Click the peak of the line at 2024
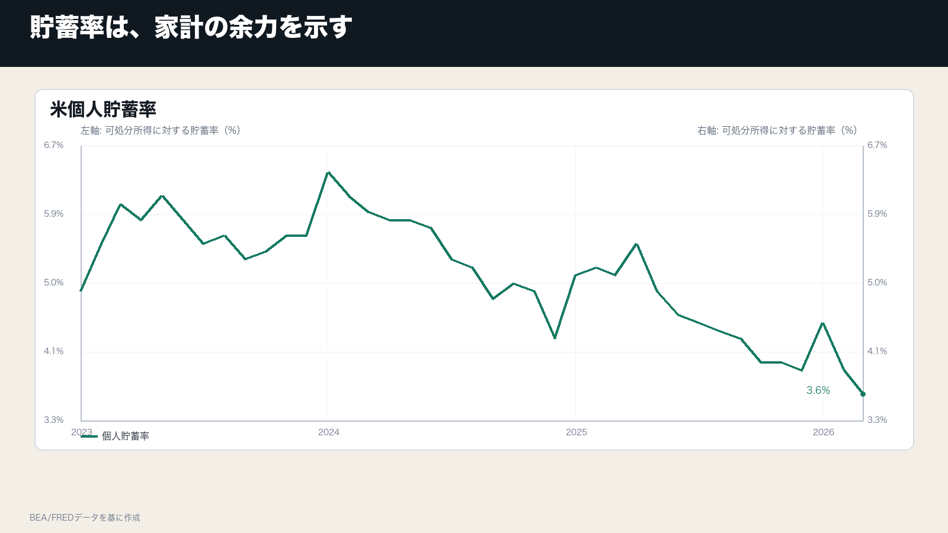The width and height of the screenshot is (948, 533). point(328,172)
